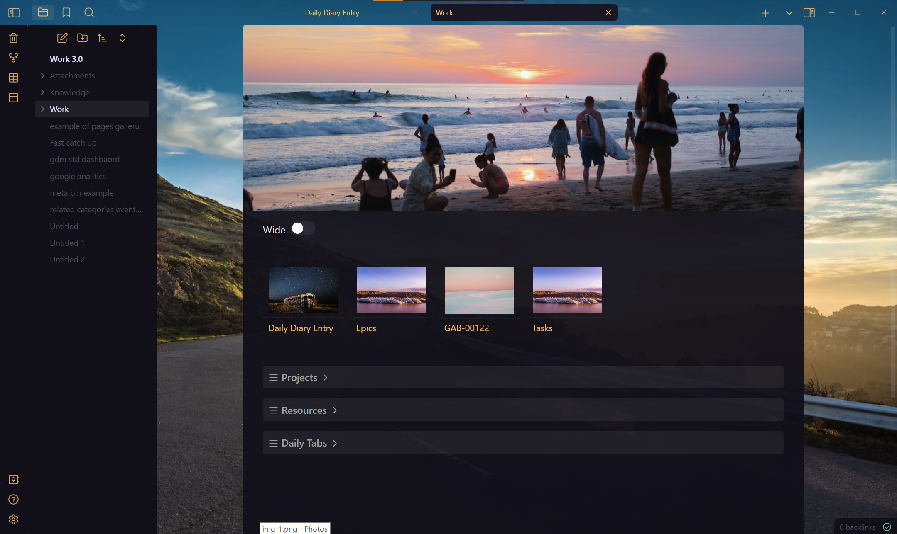This screenshot has width=897, height=534.
Task: Open the tab list dropdown arrow
Action: coord(789,13)
